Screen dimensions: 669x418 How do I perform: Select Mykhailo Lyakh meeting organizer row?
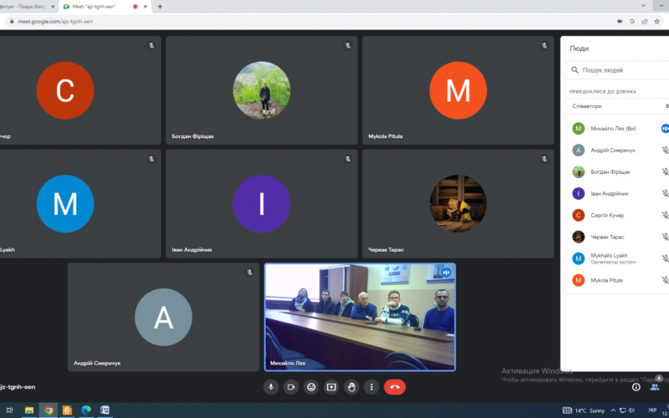point(616,258)
